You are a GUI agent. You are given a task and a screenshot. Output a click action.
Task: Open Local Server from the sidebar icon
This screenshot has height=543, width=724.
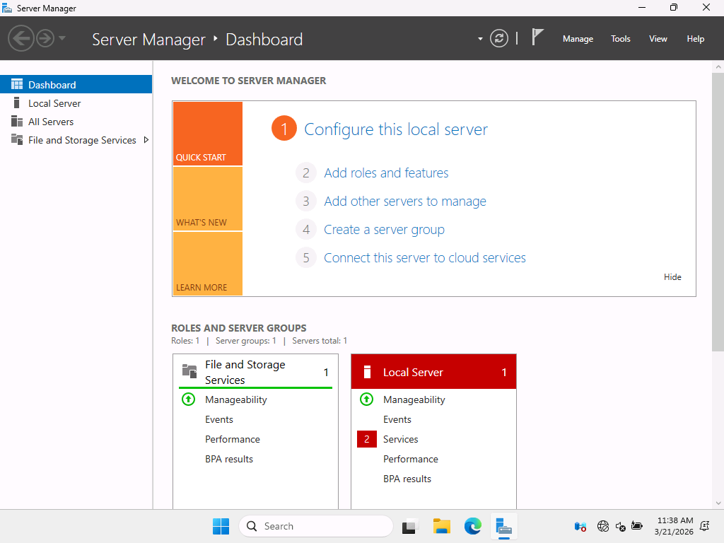pos(16,103)
